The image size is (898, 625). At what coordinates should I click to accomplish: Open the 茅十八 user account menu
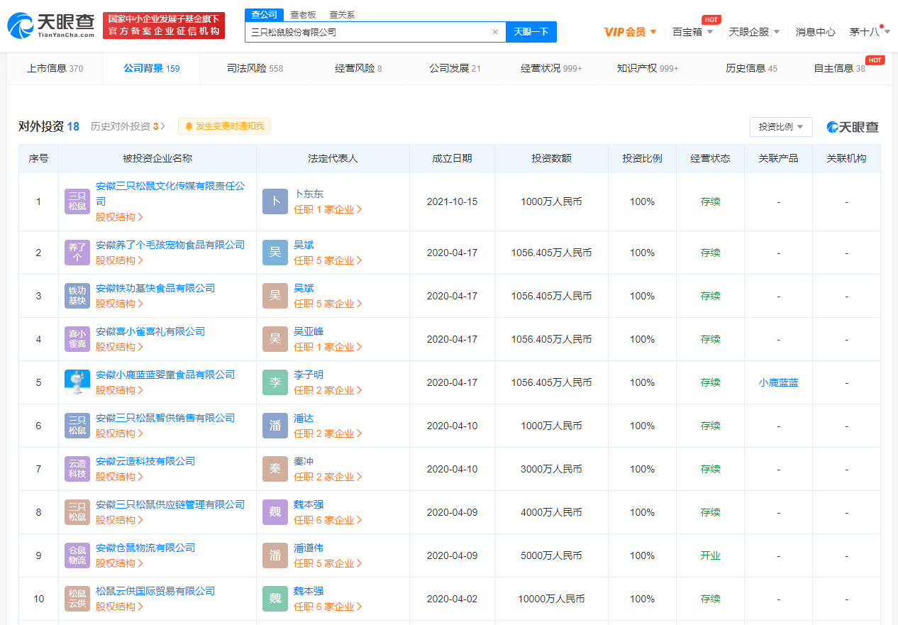[870, 32]
